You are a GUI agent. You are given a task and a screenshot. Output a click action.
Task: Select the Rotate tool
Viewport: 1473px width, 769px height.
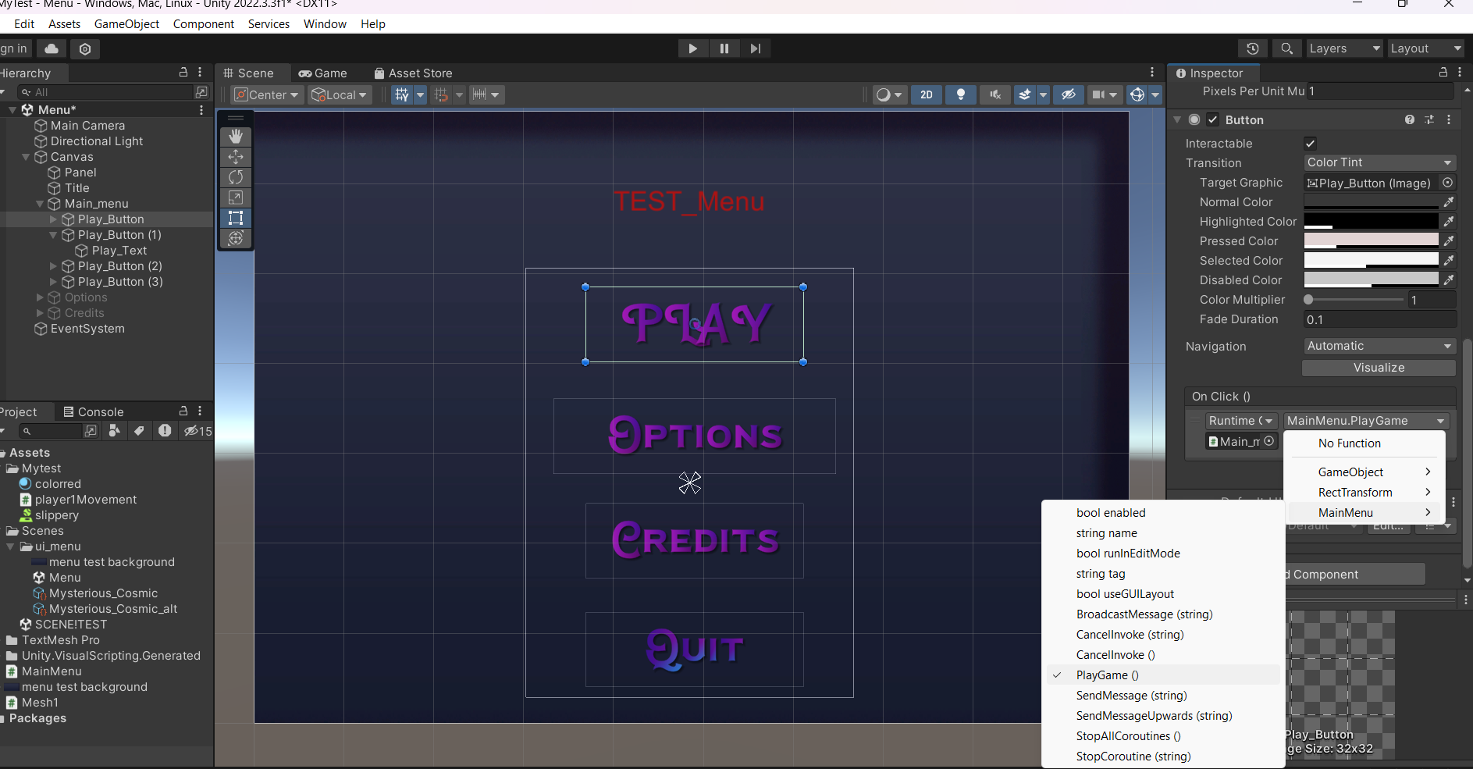pyautogui.click(x=236, y=177)
